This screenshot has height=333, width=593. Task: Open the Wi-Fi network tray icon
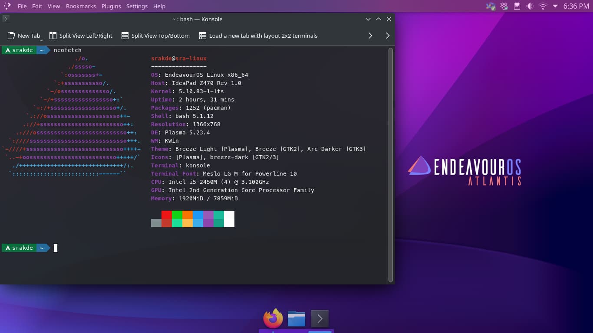pos(543,6)
